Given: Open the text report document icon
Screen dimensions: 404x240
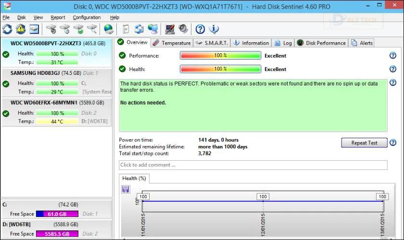Looking at the screenshot, I should (x=126, y=29).
